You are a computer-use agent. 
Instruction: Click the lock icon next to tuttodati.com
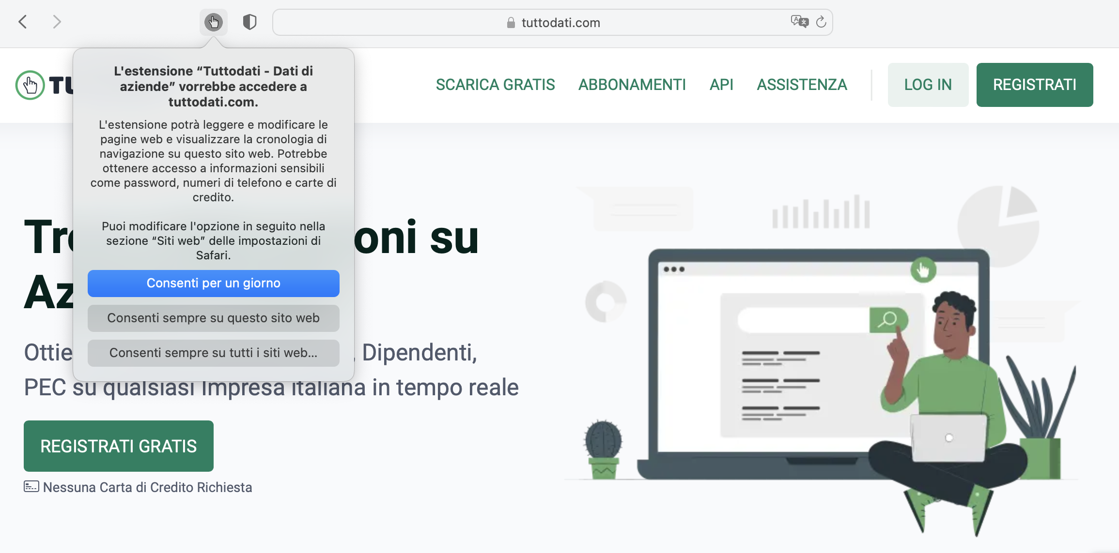(x=511, y=23)
